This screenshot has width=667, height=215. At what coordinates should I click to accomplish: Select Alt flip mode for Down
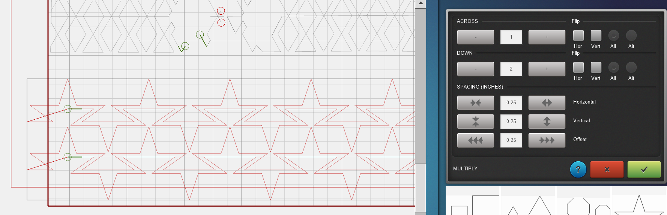click(x=631, y=68)
